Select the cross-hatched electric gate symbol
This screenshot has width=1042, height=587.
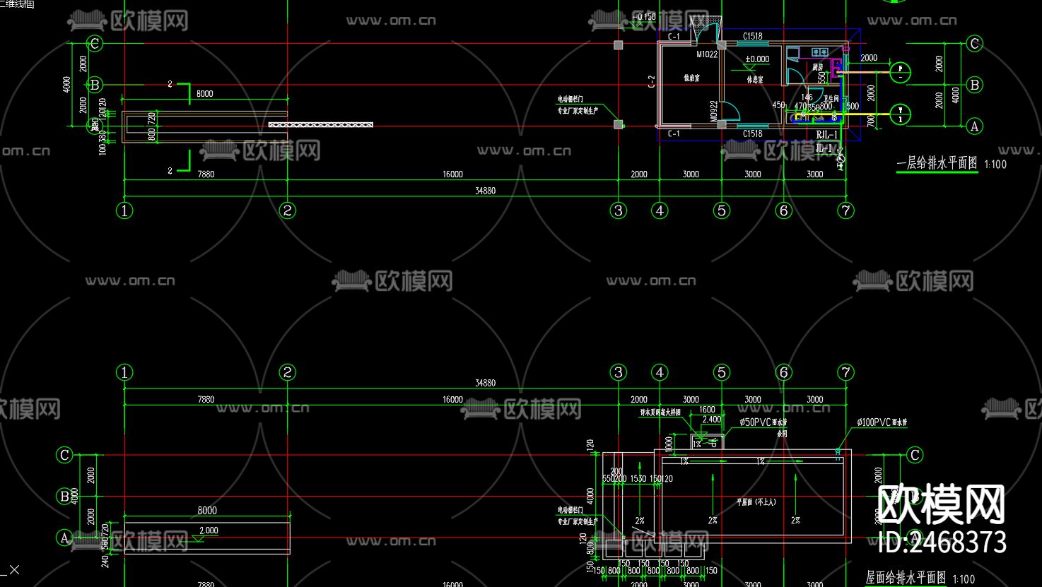[x=321, y=125]
